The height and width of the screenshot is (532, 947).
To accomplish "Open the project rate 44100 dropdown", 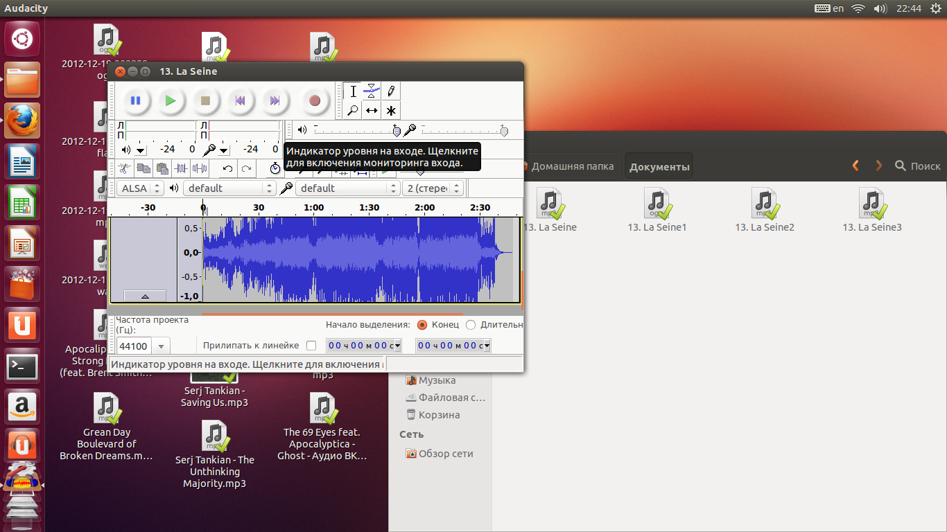I will point(161,346).
